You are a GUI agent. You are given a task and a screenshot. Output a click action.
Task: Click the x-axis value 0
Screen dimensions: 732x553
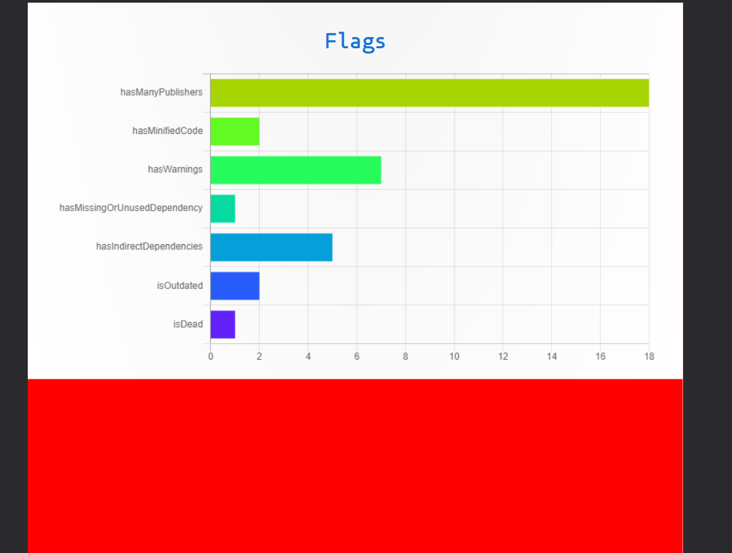(x=211, y=357)
